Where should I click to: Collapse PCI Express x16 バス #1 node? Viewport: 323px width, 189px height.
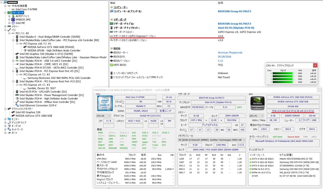(x=17, y=43)
